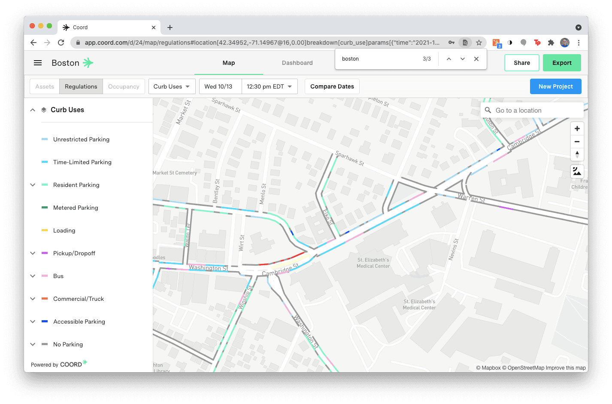Close the find bar
The width and height of the screenshot is (612, 404).
click(x=476, y=59)
